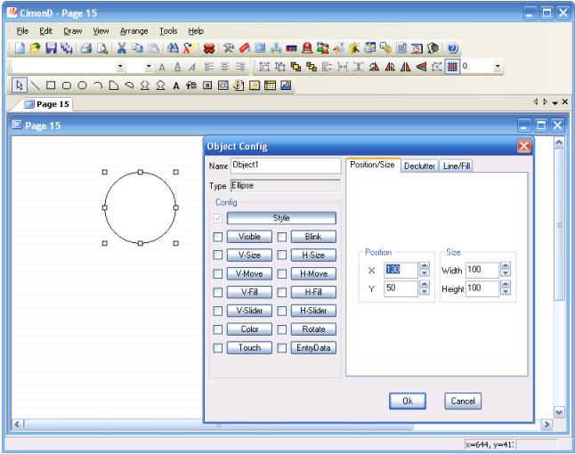Open the font name dropdown
The width and height of the screenshot is (575, 454).
(121, 68)
